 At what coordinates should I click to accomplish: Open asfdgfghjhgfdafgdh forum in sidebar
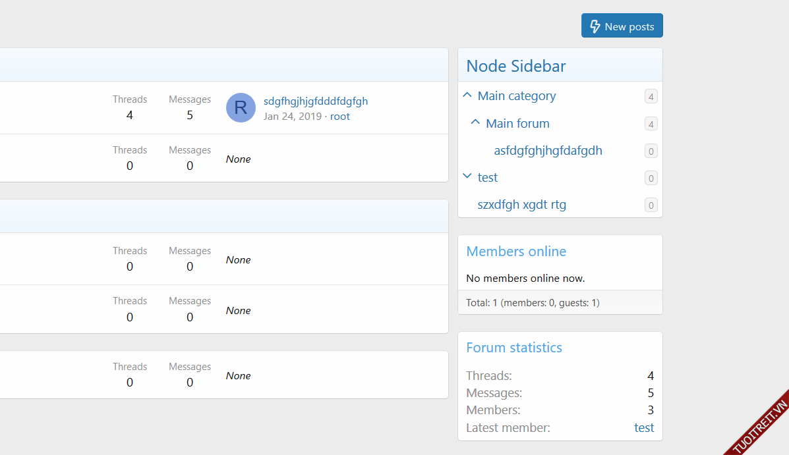coord(548,151)
